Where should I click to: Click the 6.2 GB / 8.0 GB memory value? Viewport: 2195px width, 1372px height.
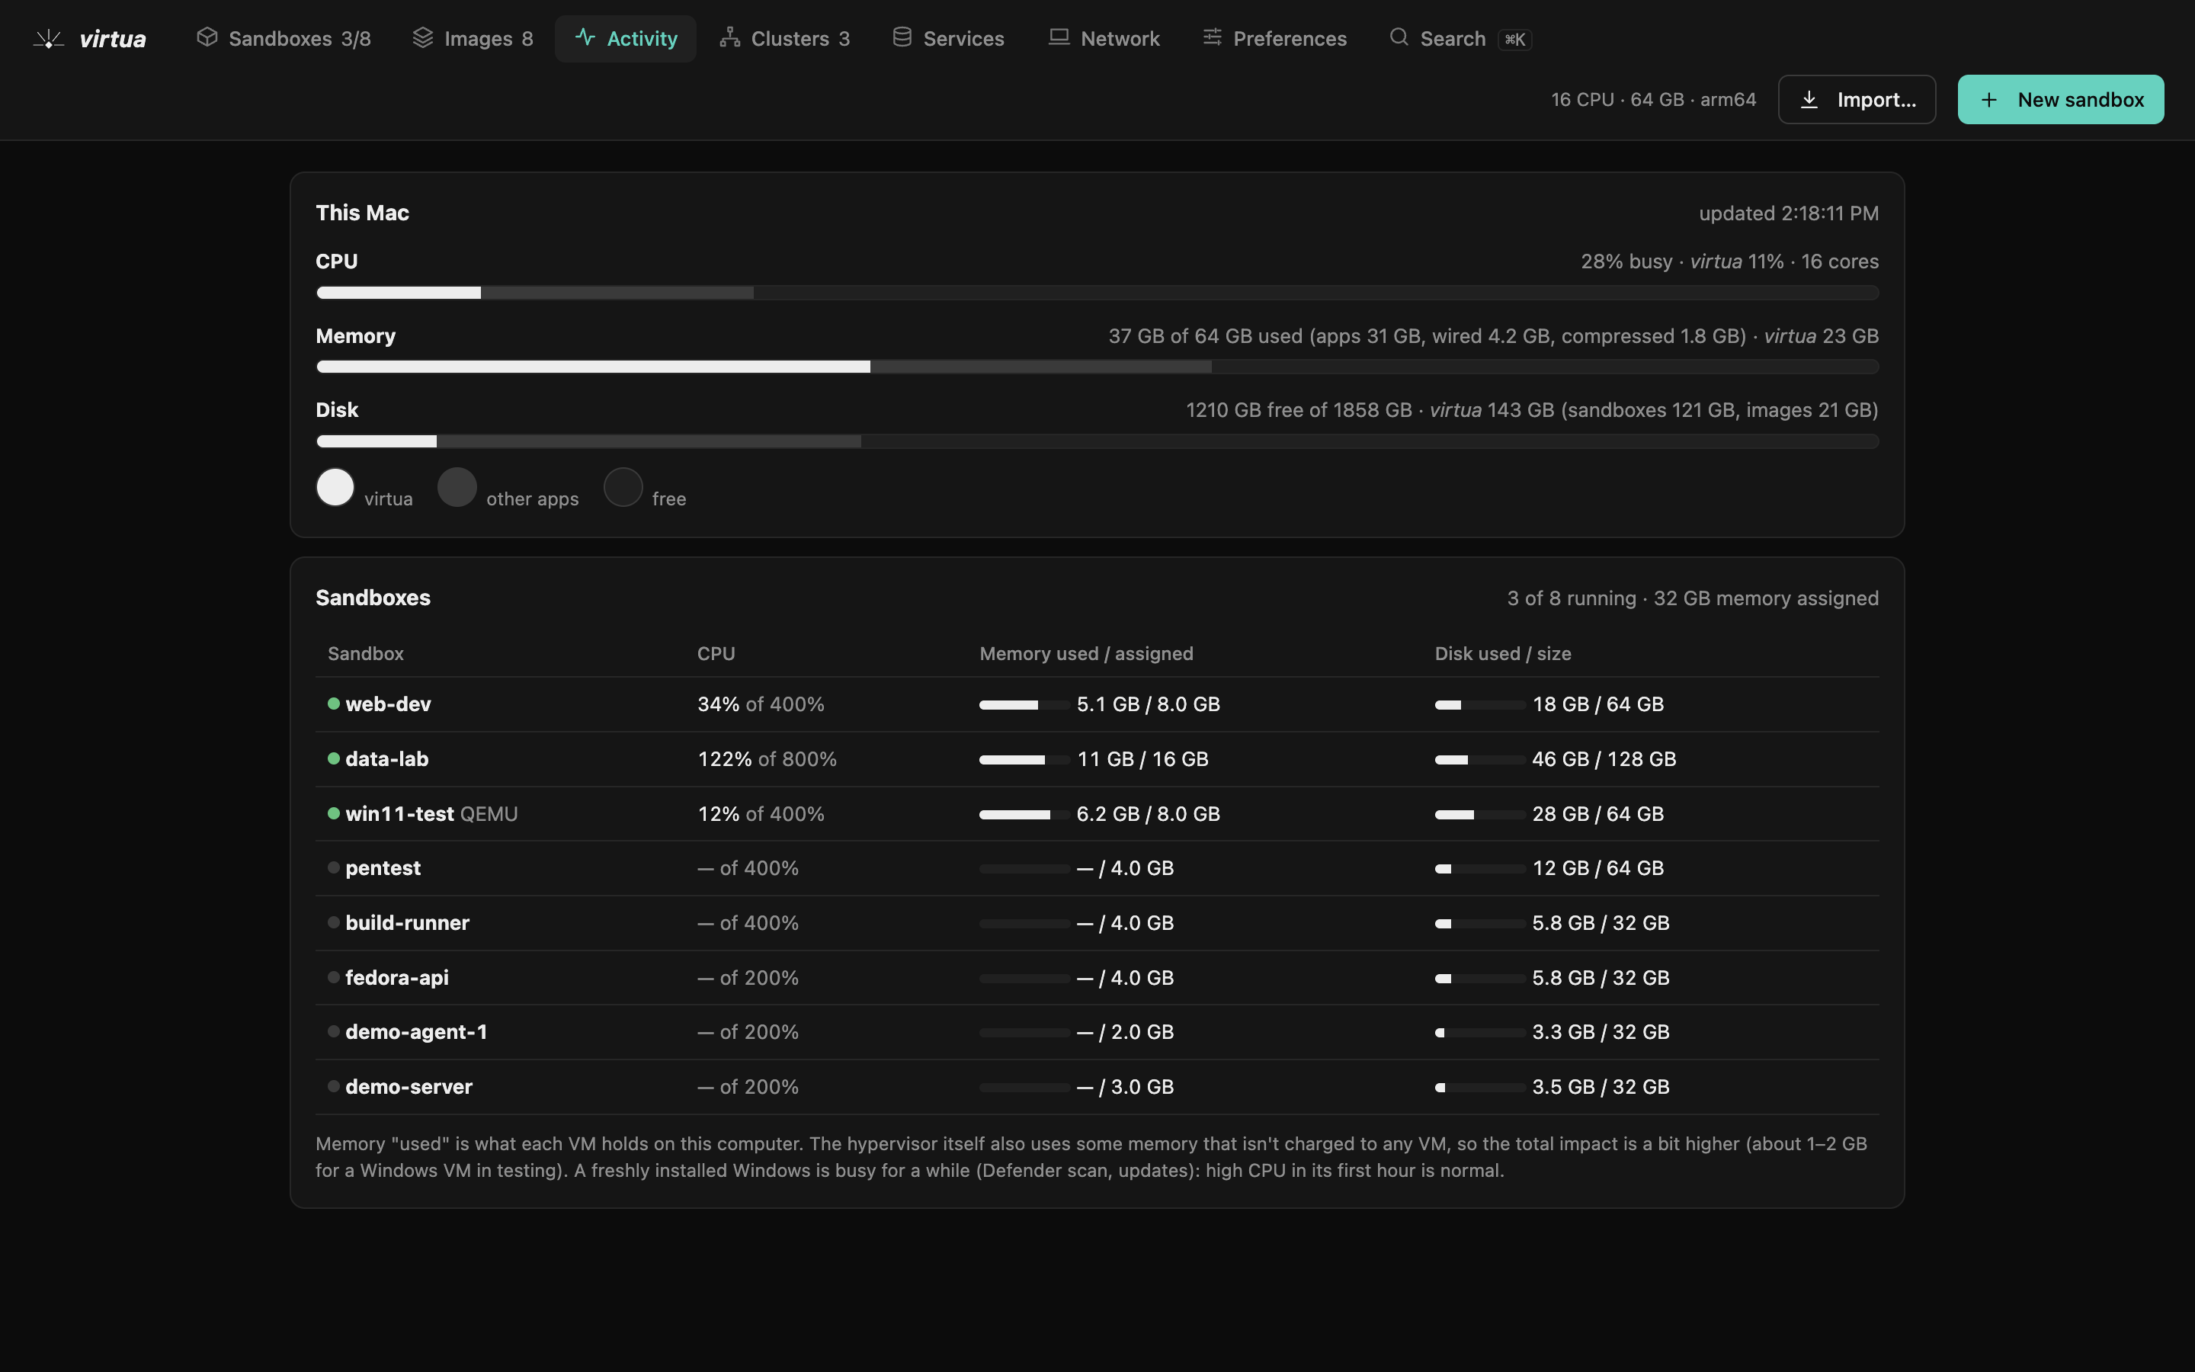tap(1149, 814)
